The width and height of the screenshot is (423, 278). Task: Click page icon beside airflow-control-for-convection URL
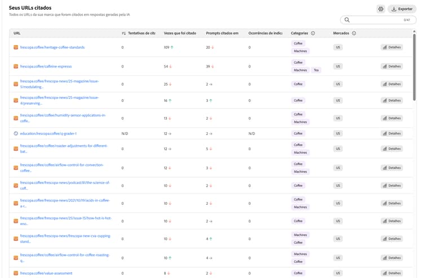point(16,168)
